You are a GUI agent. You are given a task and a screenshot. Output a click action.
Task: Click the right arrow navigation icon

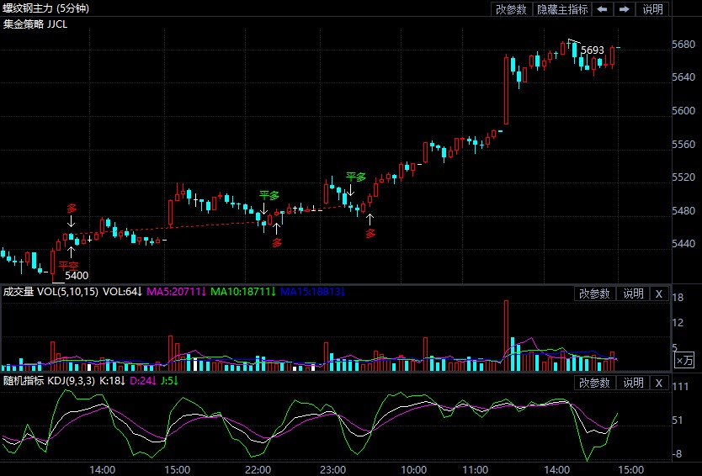pyautogui.click(x=625, y=9)
